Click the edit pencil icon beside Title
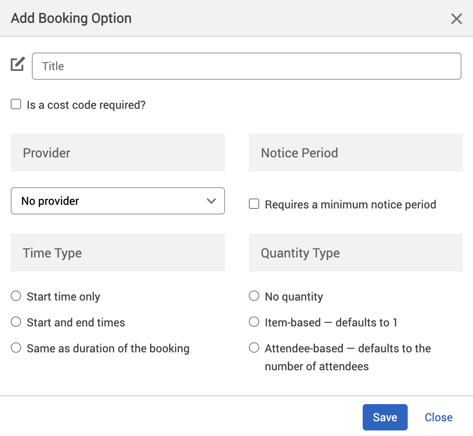The image size is (473, 436). 17,64
